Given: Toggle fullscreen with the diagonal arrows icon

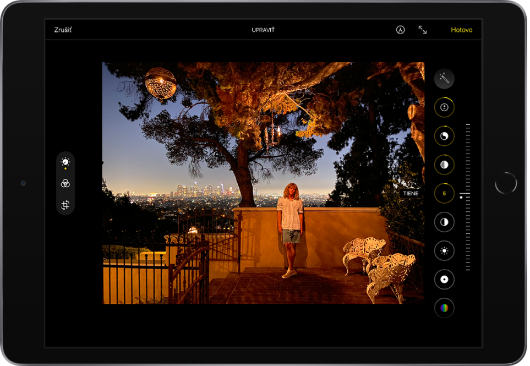Looking at the screenshot, I should click(423, 30).
